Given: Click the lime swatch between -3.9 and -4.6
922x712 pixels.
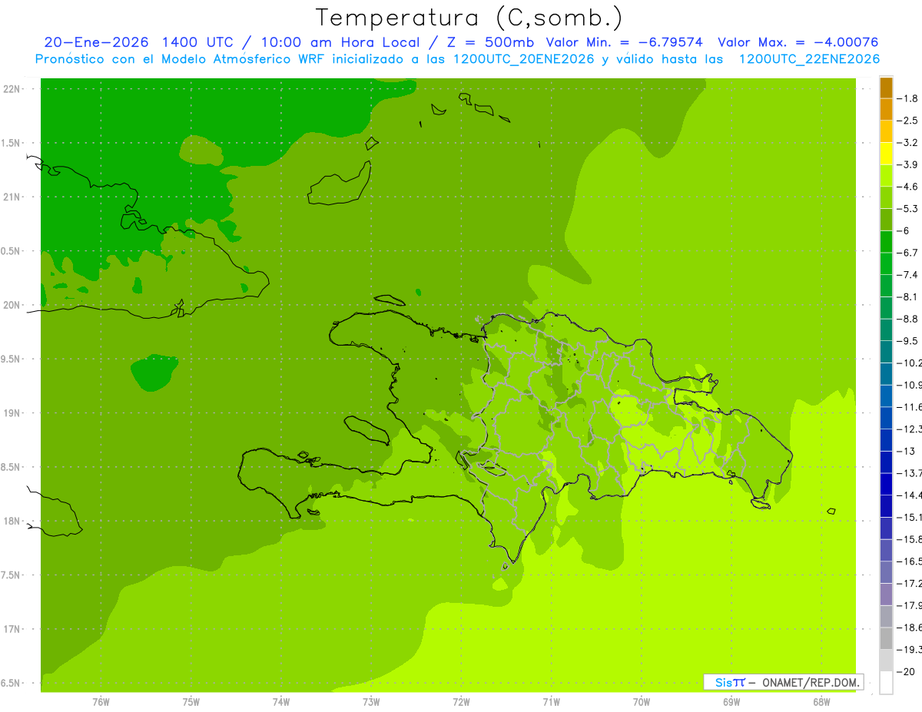Looking at the screenshot, I should (x=886, y=176).
